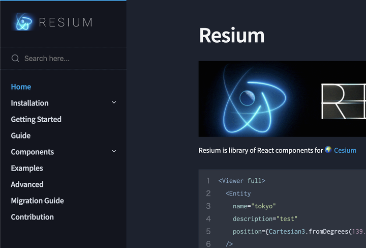The image size is (366, 248).
Task: Click the RESIUM wordmark in the sidebar
Action: (66, 22)
